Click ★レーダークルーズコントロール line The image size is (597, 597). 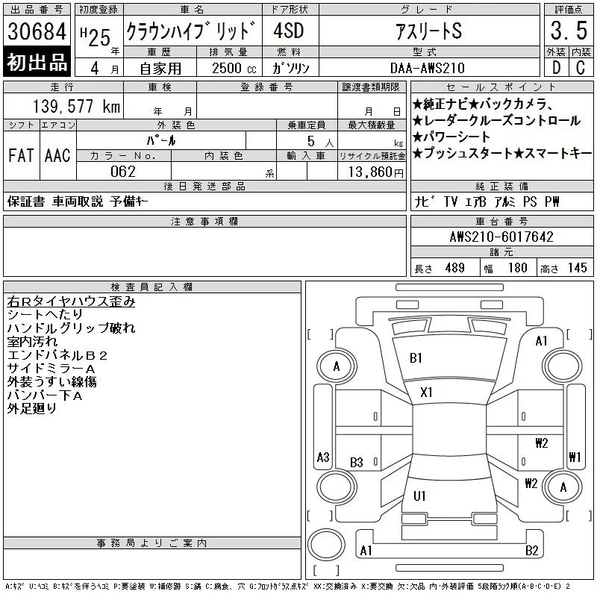[496, 120]
